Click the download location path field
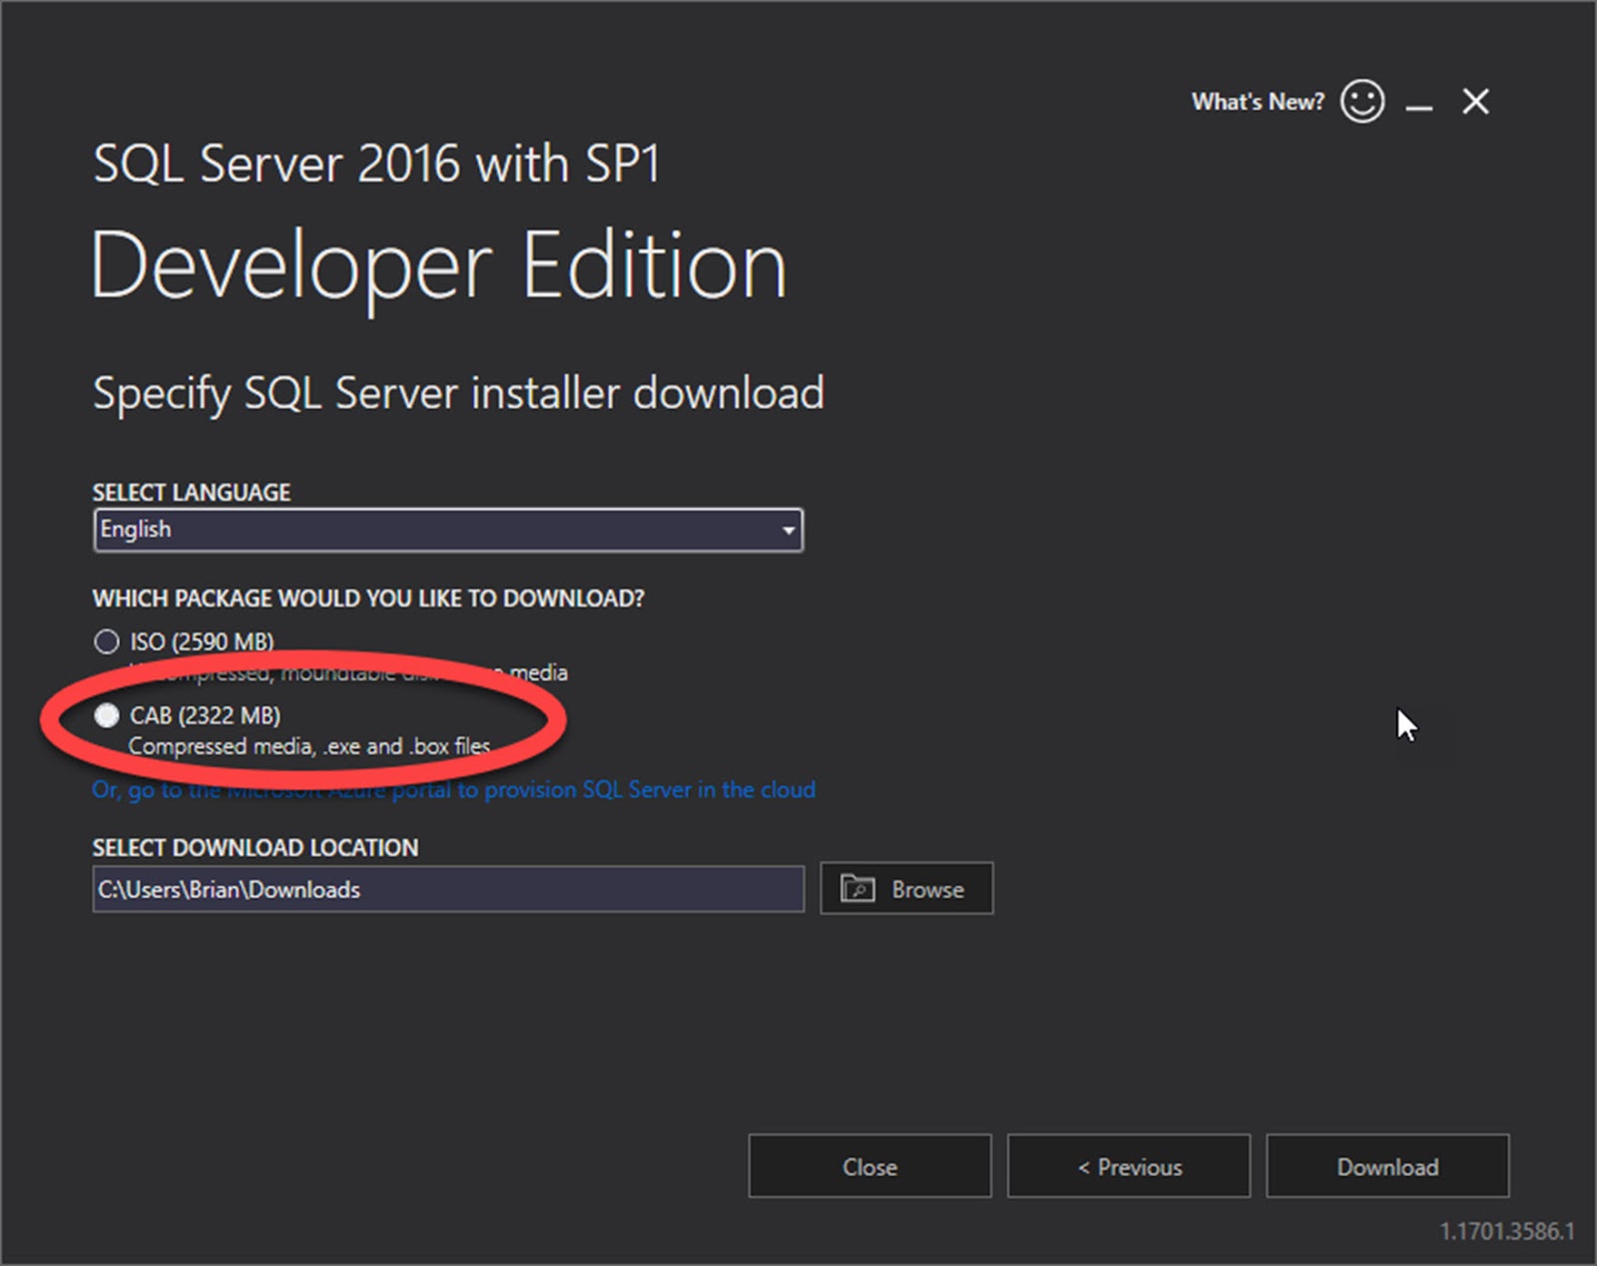Viewport: 1597px width, 1266px height. (x=449, y=889)
